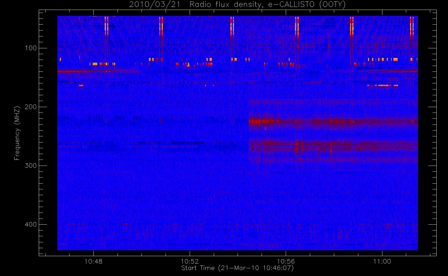448x276 pixels.
Task: Click the vertical burst just after 10:48
Action: pyautogui.click(x=106, y=26)
